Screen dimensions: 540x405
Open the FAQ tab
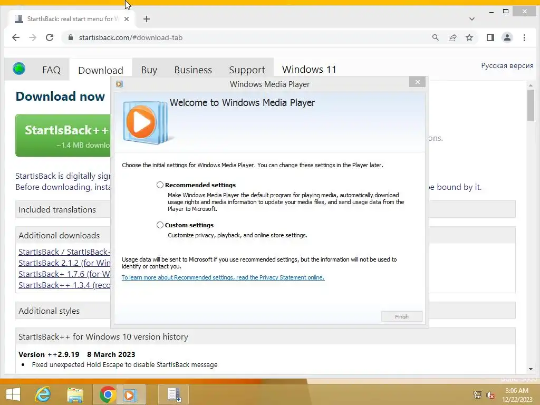click(x=51, y=70)
